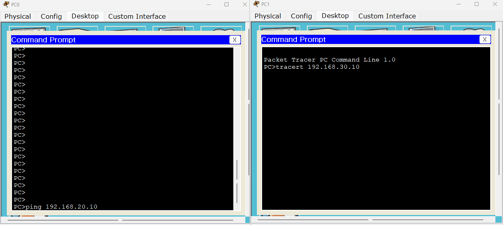Open the Physical tab in PC0 window
This screenshot has width=503, height=225.
tap(18, 16)
